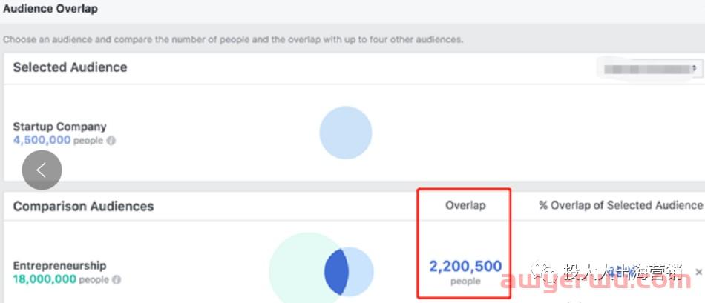This screenshot has width=705, height=303.
Task: Click the Overlap column header
Action: pos(465,205)
